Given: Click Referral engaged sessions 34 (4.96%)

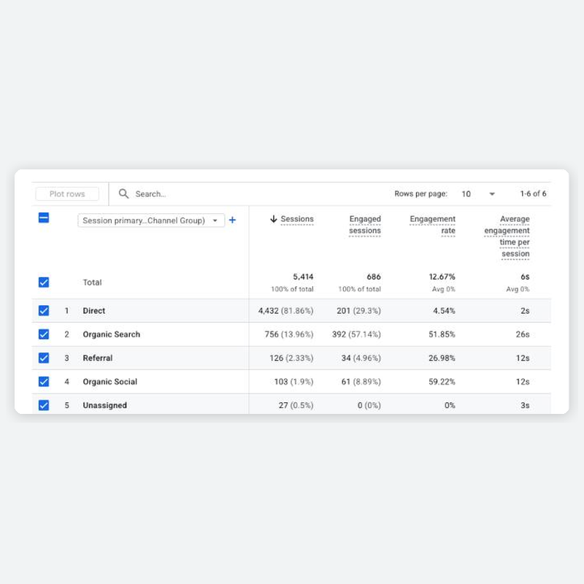Looking at the screenshot, I should click(361, 358).
